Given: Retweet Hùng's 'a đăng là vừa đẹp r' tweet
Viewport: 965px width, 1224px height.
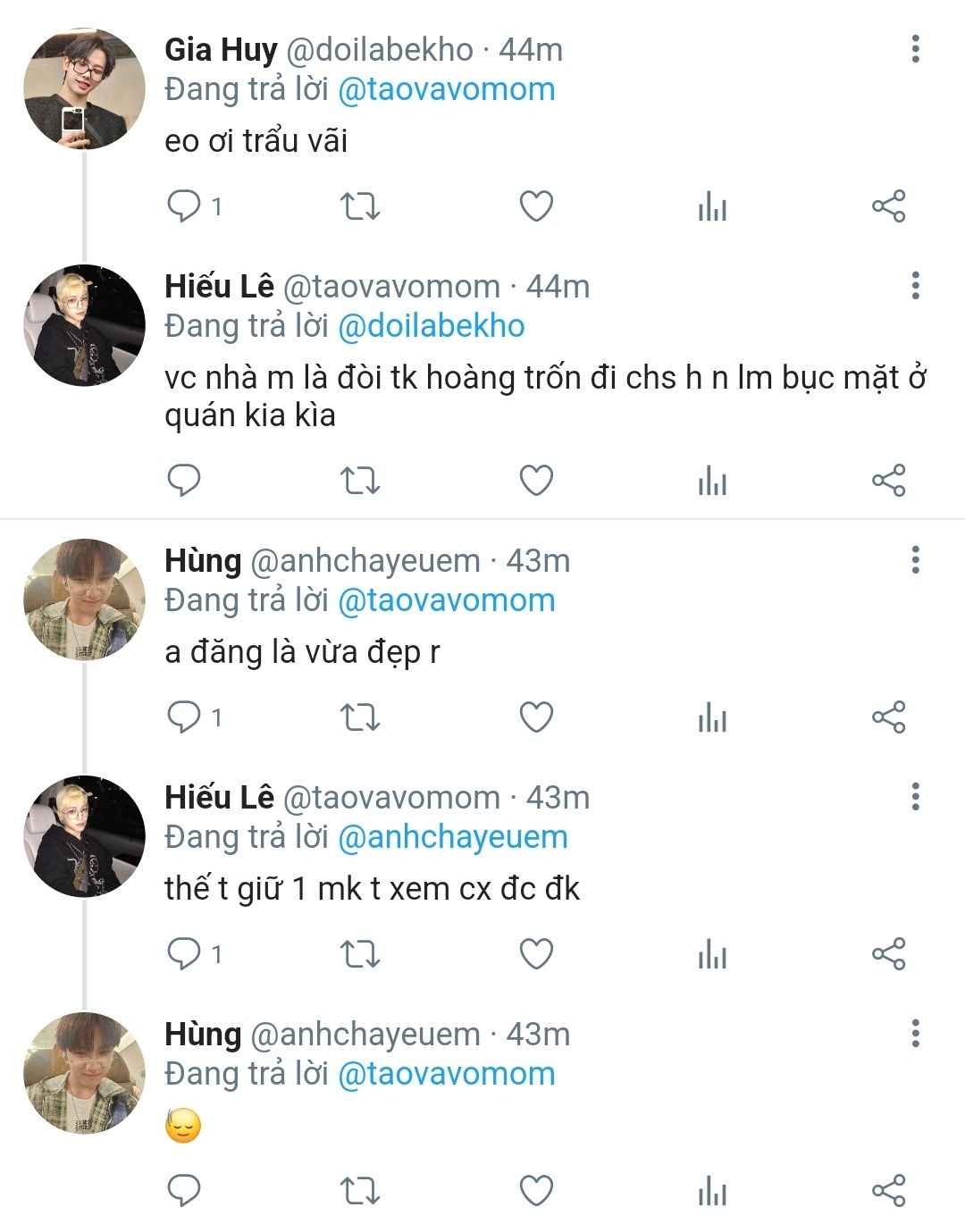Looking at the screenshot, I should [360, 717].
